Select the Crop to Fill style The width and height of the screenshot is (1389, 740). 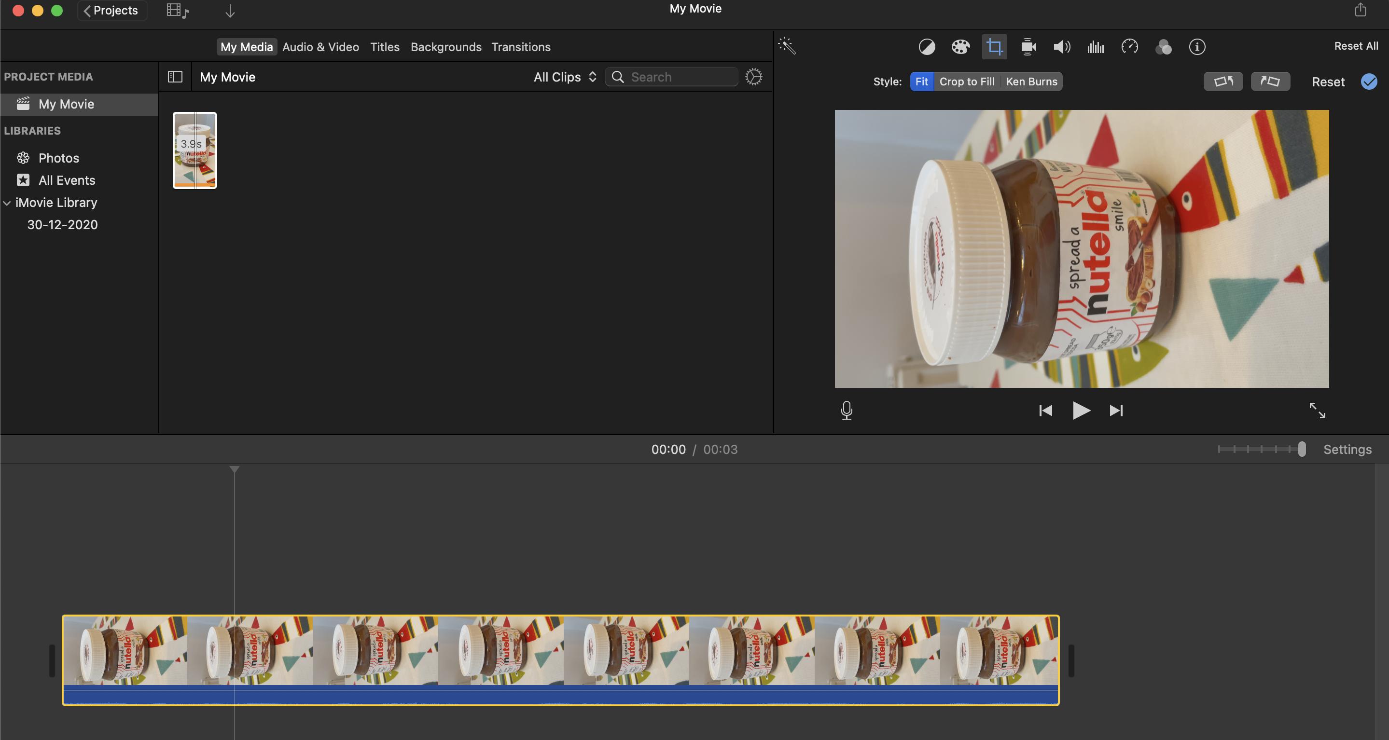967,82
